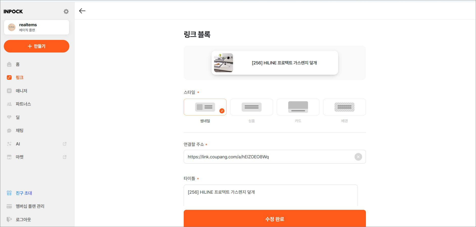Click the INPOCK logo
The width and height of the screenshot is (476, 227).
(x=13, y=11)
